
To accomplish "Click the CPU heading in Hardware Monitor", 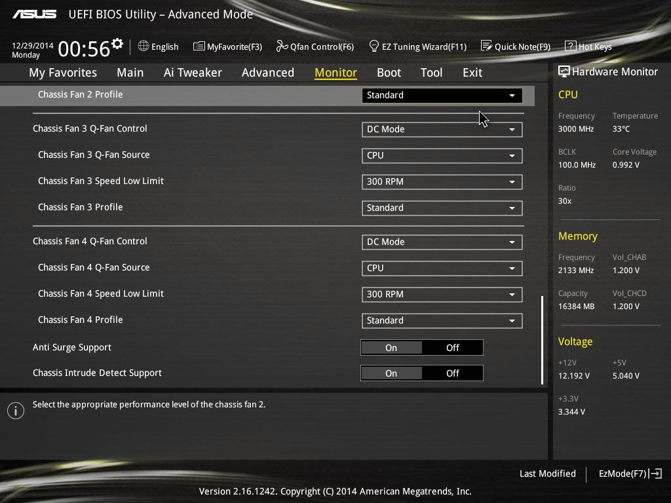I will click(x=568, y=94).
